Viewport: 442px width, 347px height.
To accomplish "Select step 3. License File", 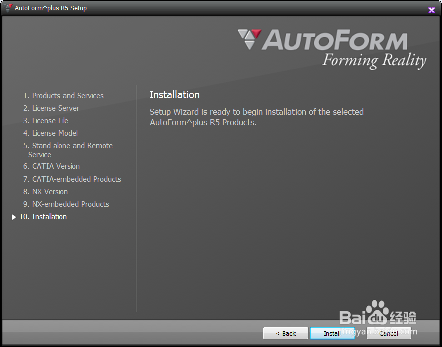I will 46,121.
